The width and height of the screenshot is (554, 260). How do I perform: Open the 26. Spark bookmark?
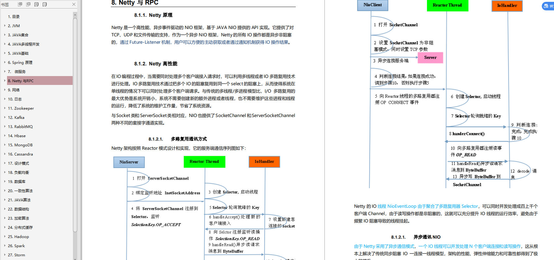tap(16, 246)
